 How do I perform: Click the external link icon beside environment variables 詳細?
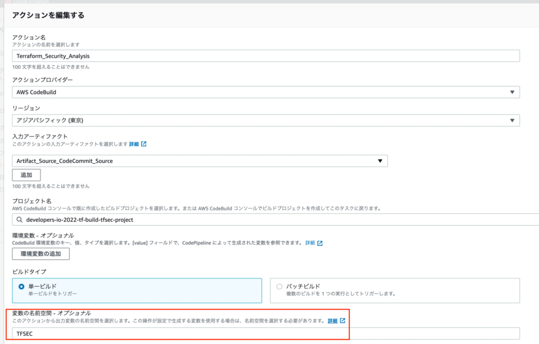tap(319, 243)
